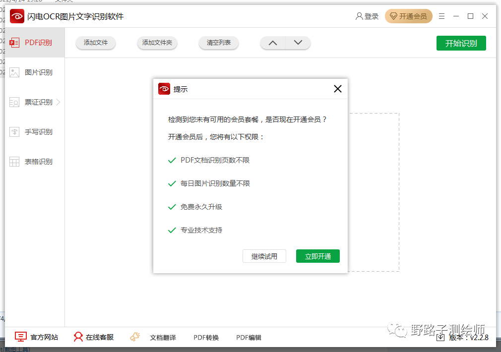
Task: Click the version download icon
Action: (x=440, y=338)
